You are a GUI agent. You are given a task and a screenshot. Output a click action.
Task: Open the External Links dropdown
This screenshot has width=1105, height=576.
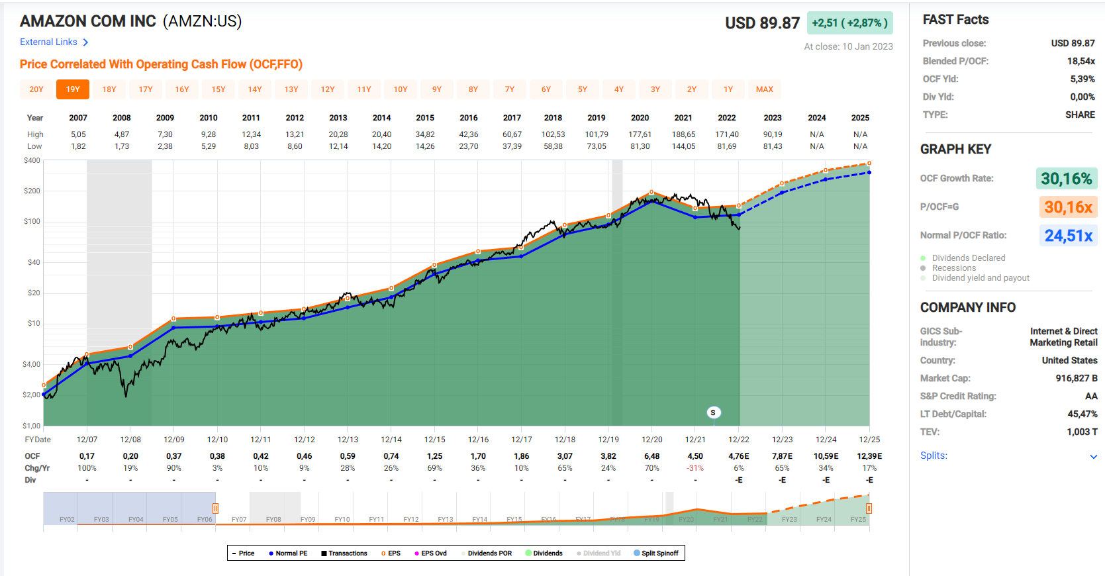point(48,42)
